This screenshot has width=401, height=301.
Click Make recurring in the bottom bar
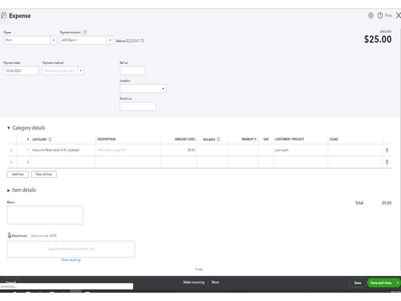point(194,283)
